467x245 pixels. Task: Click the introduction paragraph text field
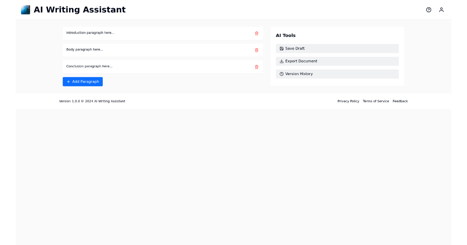pos(156,33)
